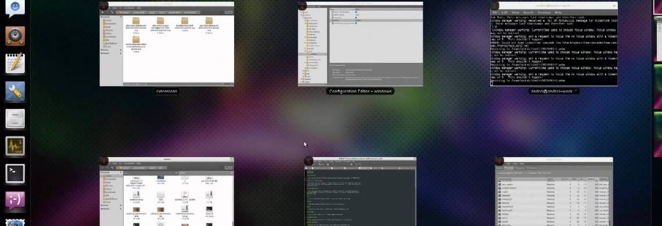The image size is (662, 226).
Task: Switch to Processes tab in System Monitor
Action: [x=509, y=168]
